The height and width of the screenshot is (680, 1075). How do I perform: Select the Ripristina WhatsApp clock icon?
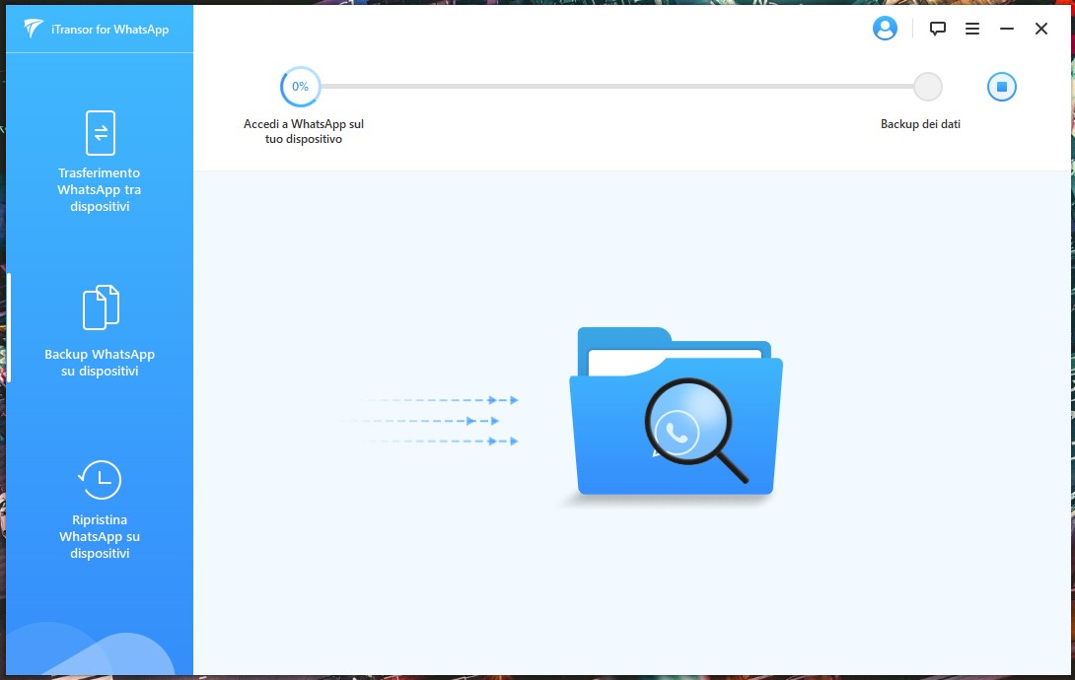click(100, 480)
